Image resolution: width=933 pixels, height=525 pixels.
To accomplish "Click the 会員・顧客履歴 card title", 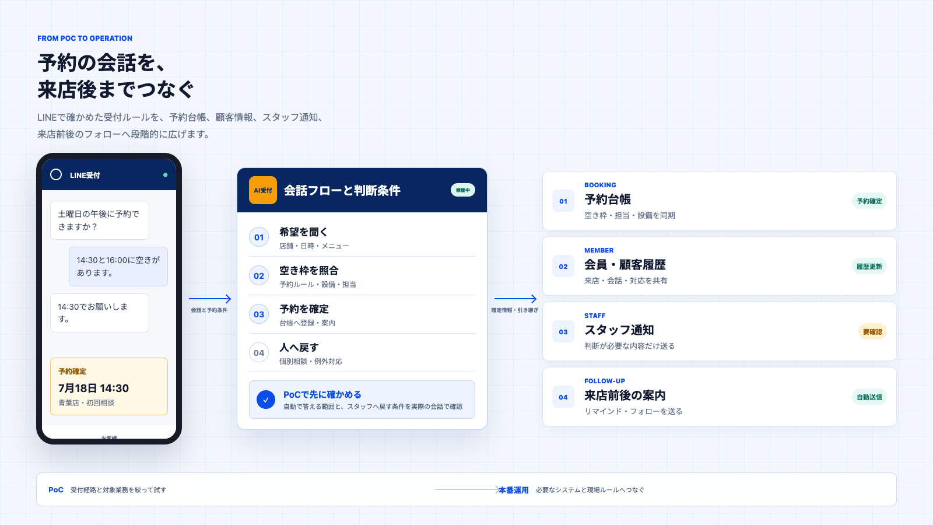I will click(625, 265).
